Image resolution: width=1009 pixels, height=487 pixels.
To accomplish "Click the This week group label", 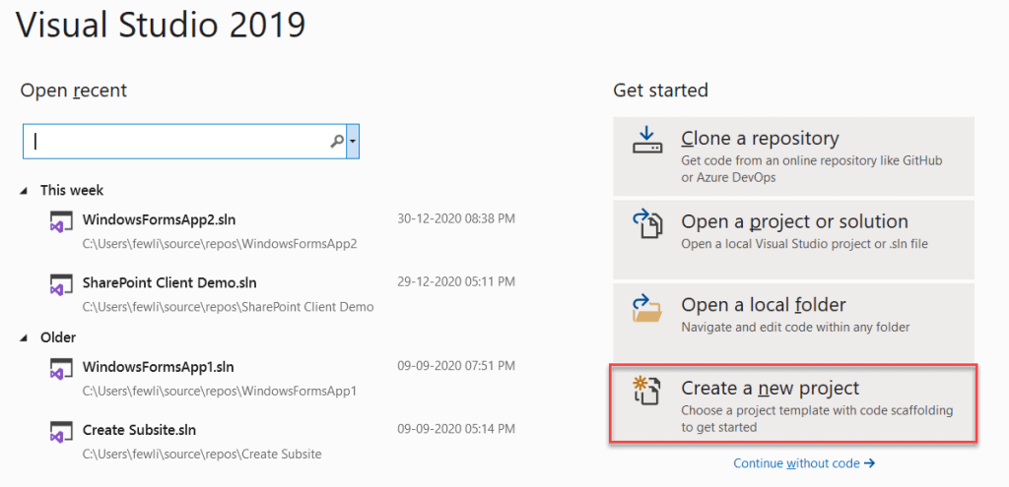I will click(x=71, y=191).
